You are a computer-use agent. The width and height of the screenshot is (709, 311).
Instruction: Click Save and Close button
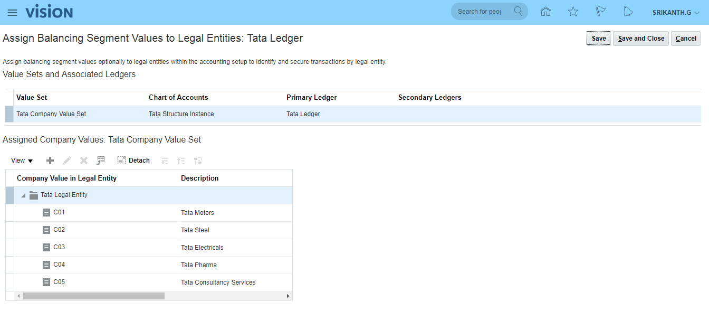[640, 39]
